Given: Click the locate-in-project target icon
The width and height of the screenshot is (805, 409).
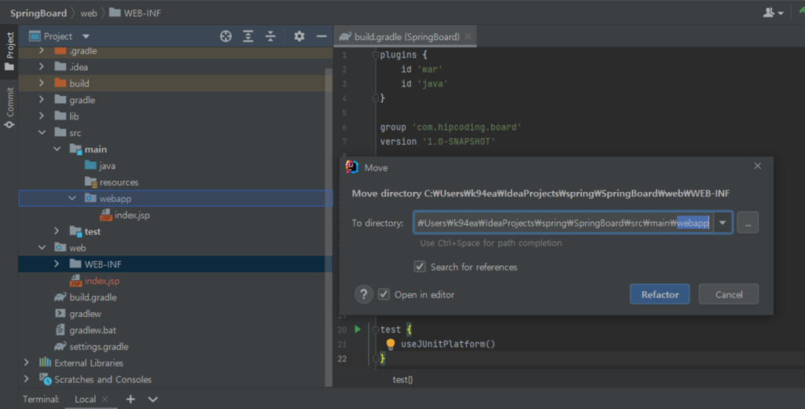Looking at the screenshot, I should 226,36.
